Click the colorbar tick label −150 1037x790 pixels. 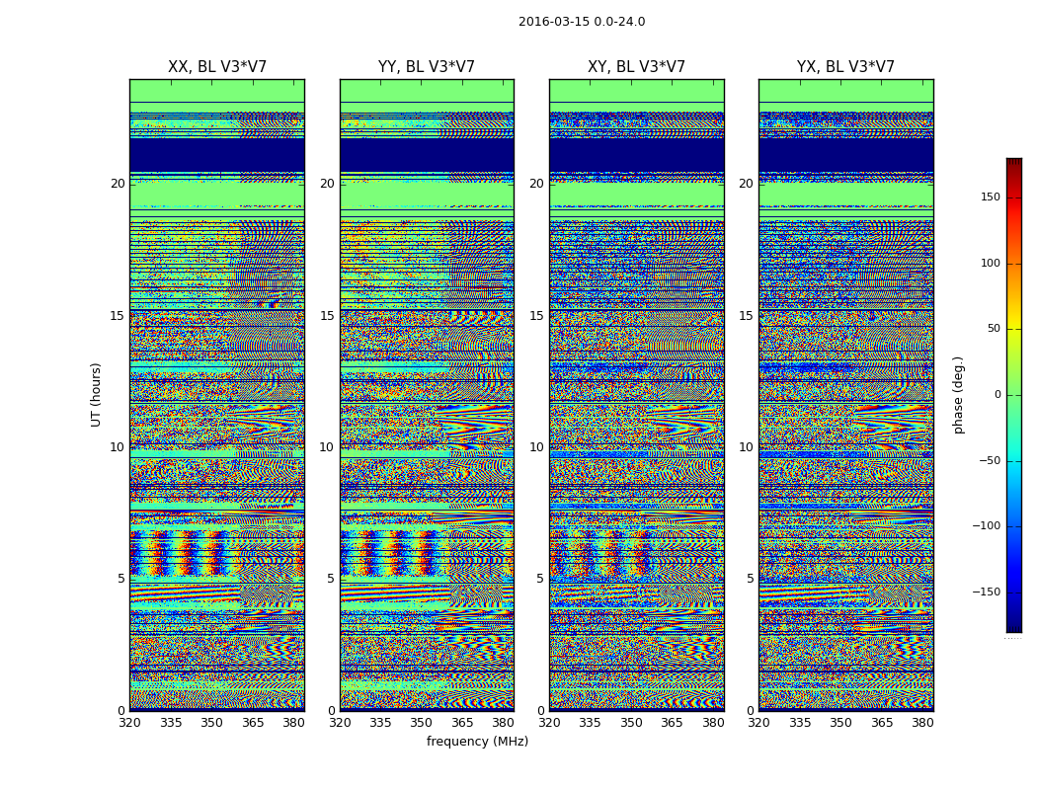click(x=986, y=592)
